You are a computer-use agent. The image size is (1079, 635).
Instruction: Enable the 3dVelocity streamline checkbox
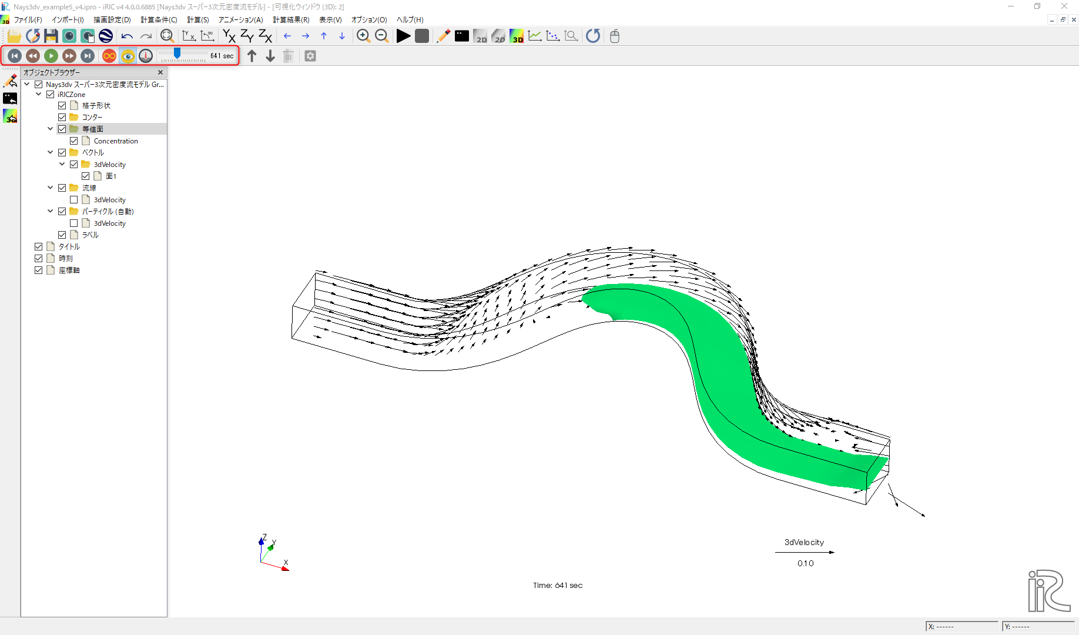pyautogui.click(x=74, y=200)
